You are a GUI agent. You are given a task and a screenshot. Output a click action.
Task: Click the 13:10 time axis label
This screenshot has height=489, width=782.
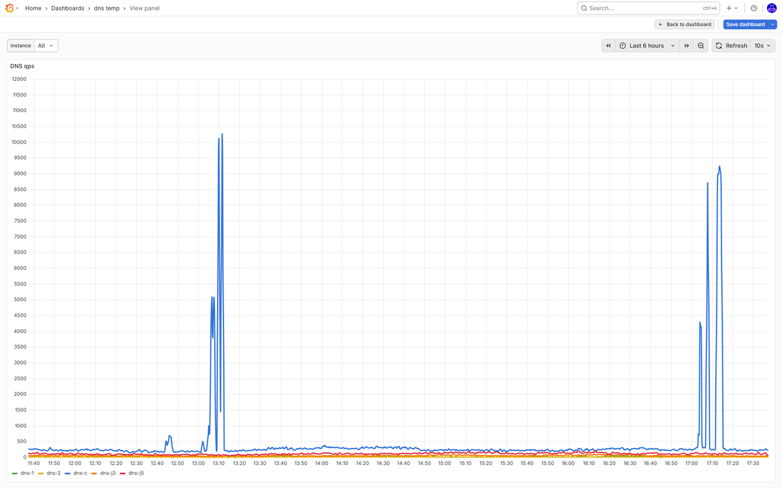tap(218, 463)
